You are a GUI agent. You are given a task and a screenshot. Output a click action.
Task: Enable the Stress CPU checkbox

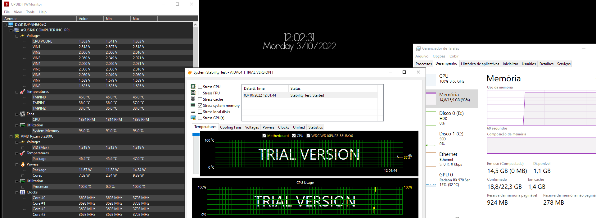click(x=200, y=87)
